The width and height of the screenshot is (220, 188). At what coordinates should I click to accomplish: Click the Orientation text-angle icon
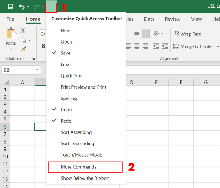pos(156,34)
